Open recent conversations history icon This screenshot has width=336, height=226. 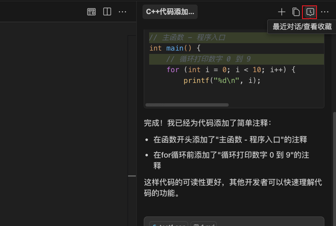click(x=309, y=12)
